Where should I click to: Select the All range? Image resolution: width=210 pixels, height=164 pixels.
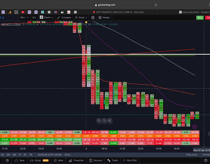coord(31,155)
